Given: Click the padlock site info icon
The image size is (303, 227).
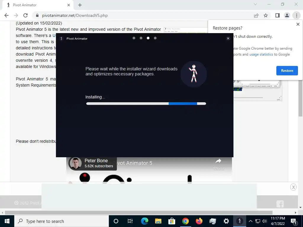Looking at the screenshot, I should pyautogui.click(x=37, y=15).
